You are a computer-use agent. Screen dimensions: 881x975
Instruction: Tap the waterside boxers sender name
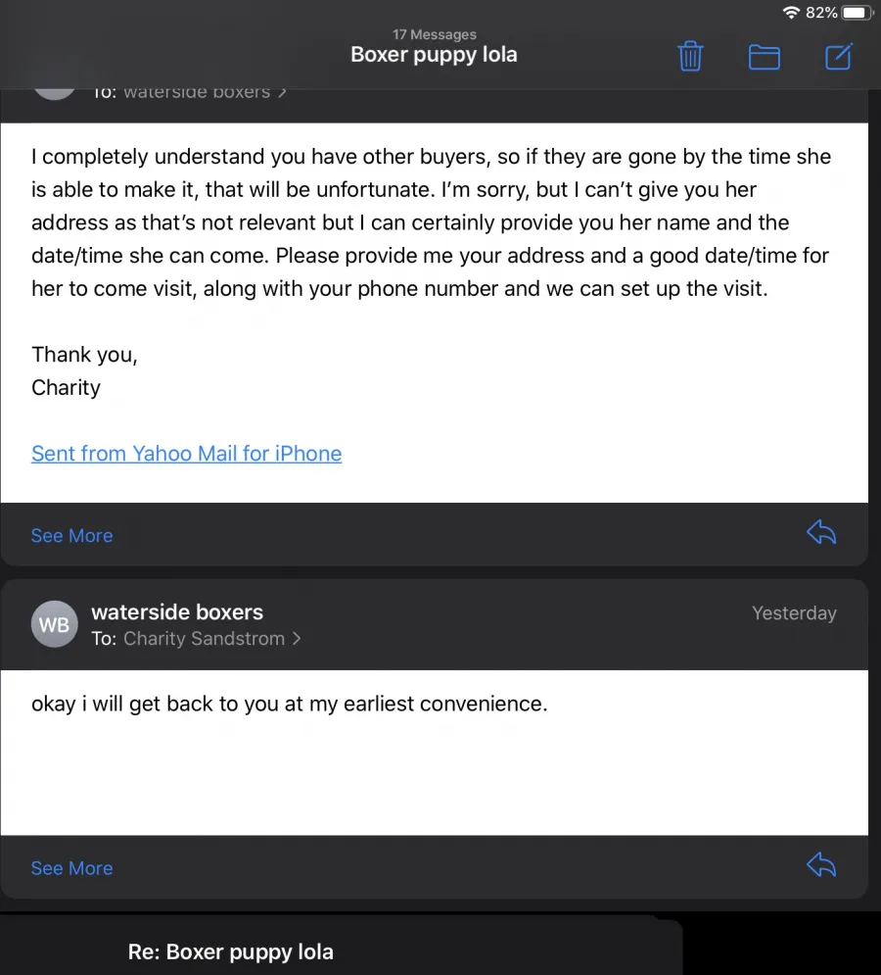point(177,611)
